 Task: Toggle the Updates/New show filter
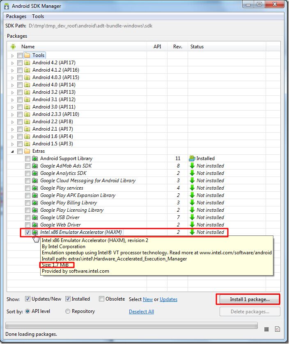click(x=28, y=299)
